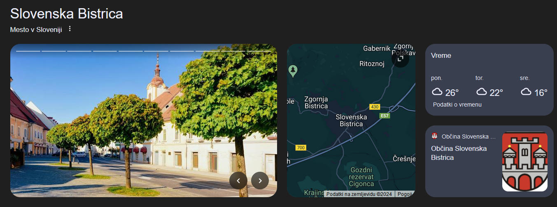Select Wednesday's cloud weather icon
This screenshot has width=557, height=207.
pyautogui.click(x=526, y=92)
